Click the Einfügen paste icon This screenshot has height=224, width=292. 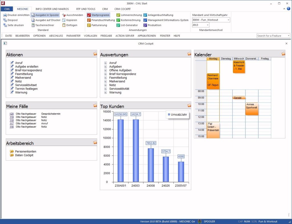point(64,25)
